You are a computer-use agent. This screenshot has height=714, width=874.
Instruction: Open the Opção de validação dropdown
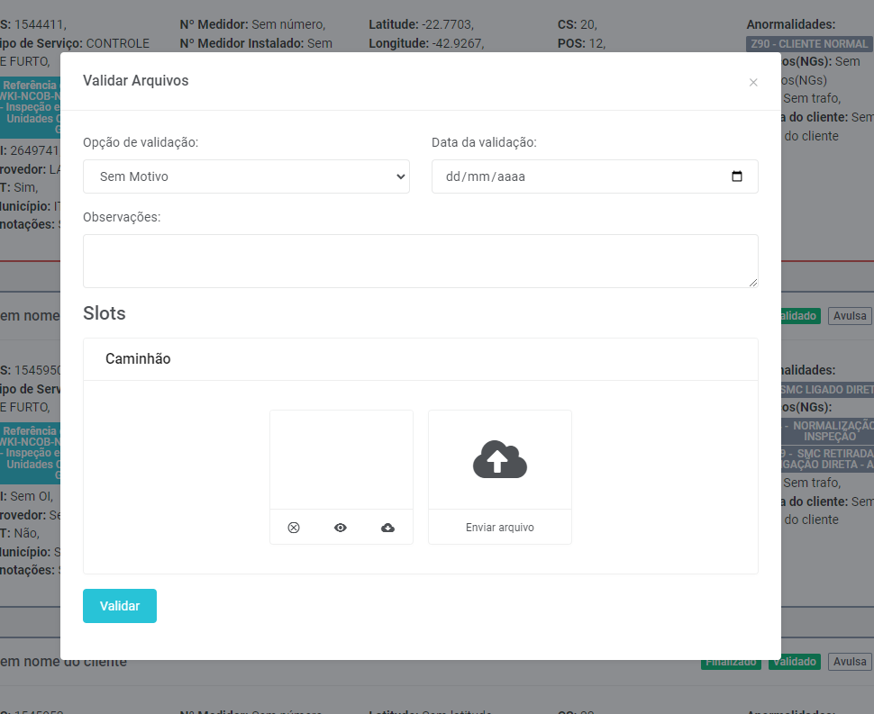coord(246,176)
